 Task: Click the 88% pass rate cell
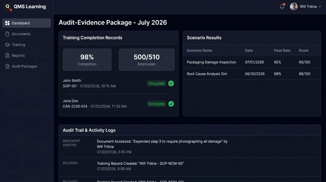pos(277,74)
